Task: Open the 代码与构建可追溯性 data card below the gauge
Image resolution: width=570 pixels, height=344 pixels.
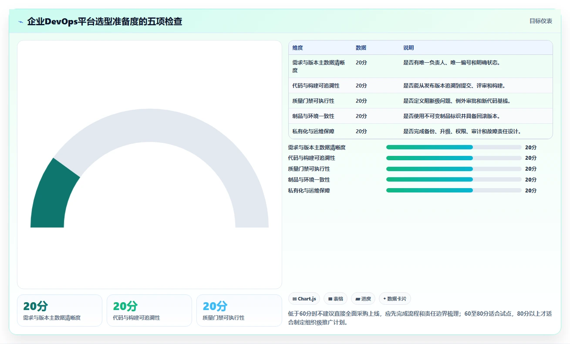Action: tap(149, 310)
